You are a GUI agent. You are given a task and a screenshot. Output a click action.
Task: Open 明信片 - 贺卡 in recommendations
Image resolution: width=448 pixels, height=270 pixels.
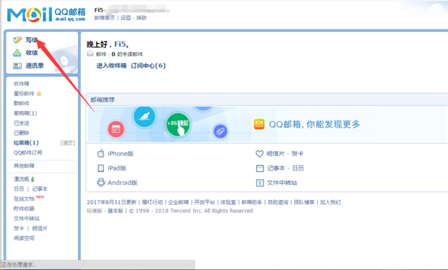coord(285,154)
